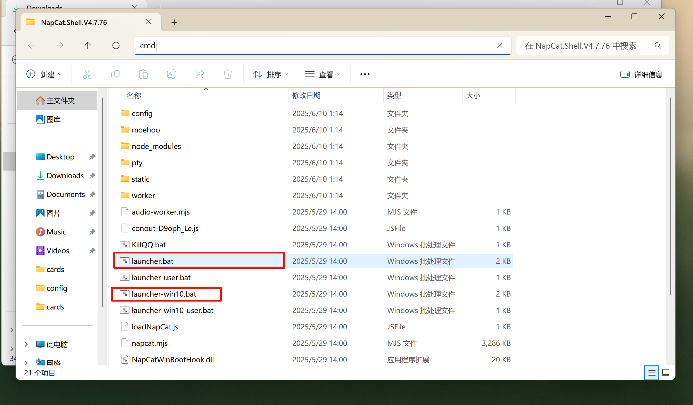The height and width of the screenshot is (405, 693).
Task: Toggle the 详细信息 details pane
Action: [x=641, y=74]
